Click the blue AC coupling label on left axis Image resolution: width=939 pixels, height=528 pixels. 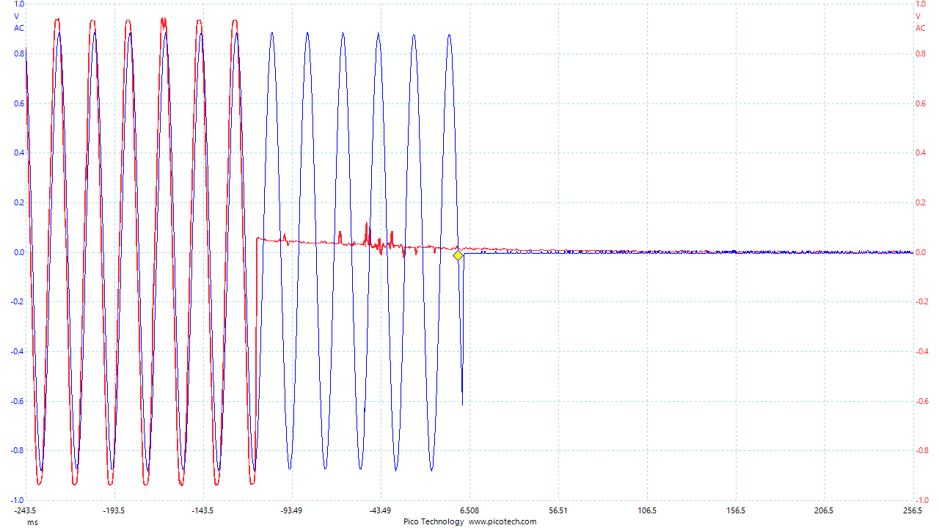[x=18, y=28]
